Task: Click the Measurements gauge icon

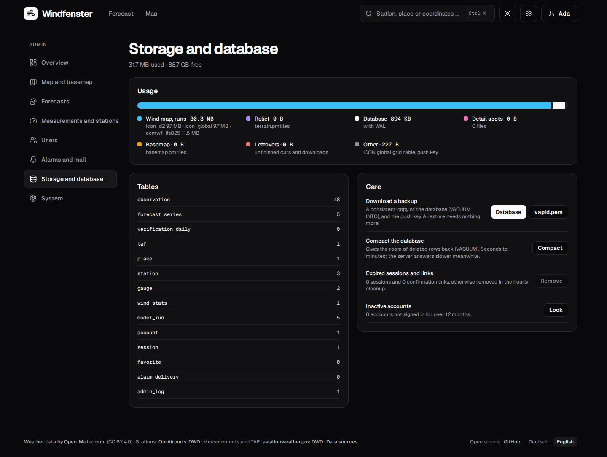Action: coord(33,121)
